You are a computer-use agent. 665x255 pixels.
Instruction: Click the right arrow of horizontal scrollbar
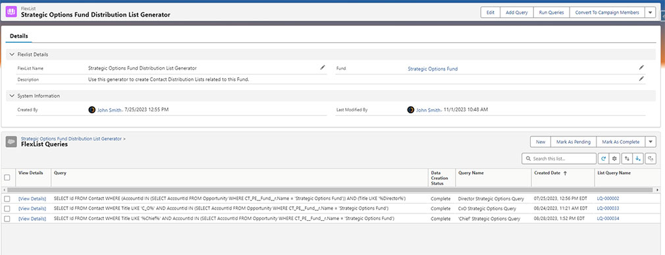[658, 190]
